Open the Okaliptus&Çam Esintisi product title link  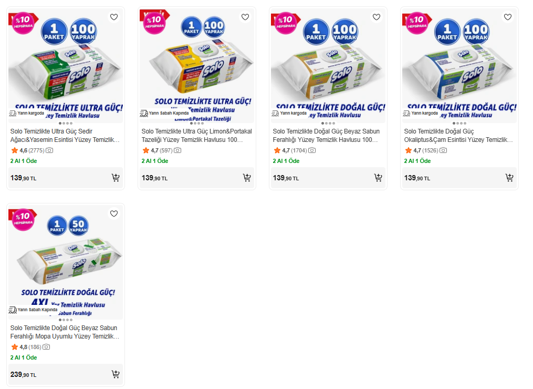[x=458, y=136]
